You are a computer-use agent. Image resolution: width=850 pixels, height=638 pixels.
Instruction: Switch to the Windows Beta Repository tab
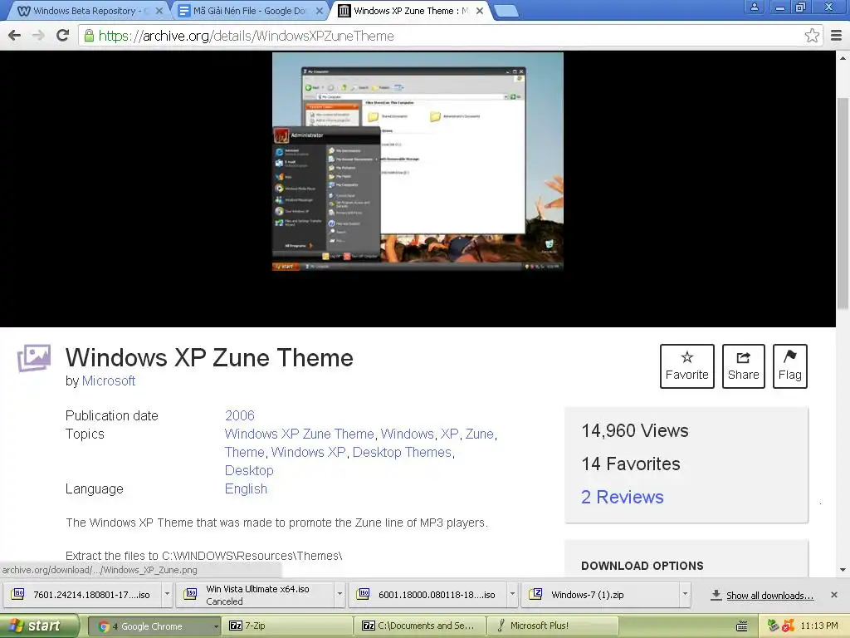[x=85, y=11]
